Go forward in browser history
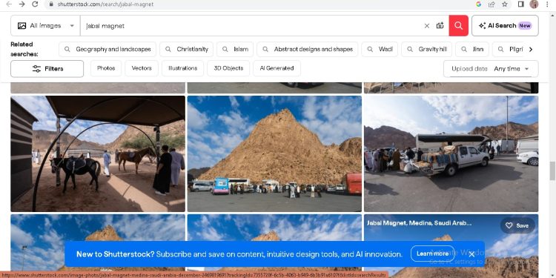This screenshot has height=278, width=556. click(x=22, y=4)
